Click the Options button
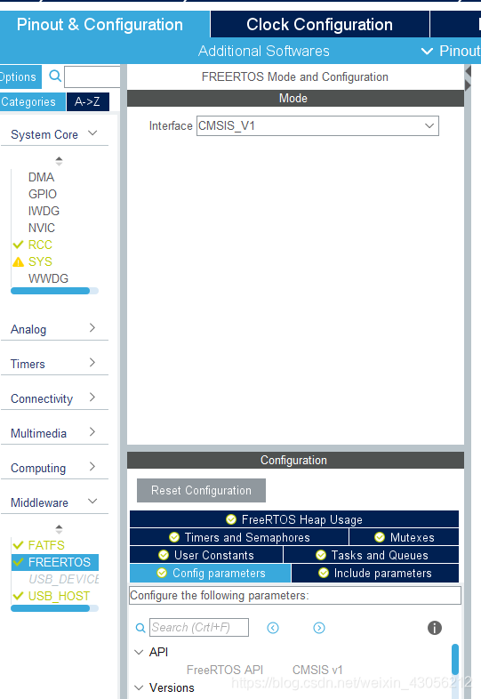 (x=20, y=76)
